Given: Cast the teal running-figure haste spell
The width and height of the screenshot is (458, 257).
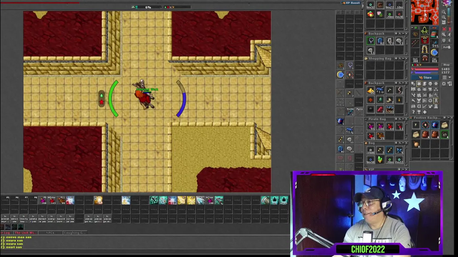Looking at the screenshot, I should coord(154,200).
